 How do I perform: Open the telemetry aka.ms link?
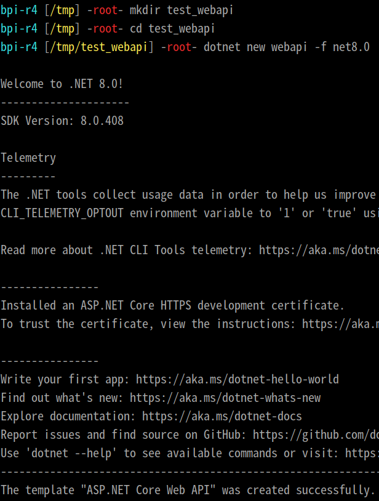click(319, 250)
